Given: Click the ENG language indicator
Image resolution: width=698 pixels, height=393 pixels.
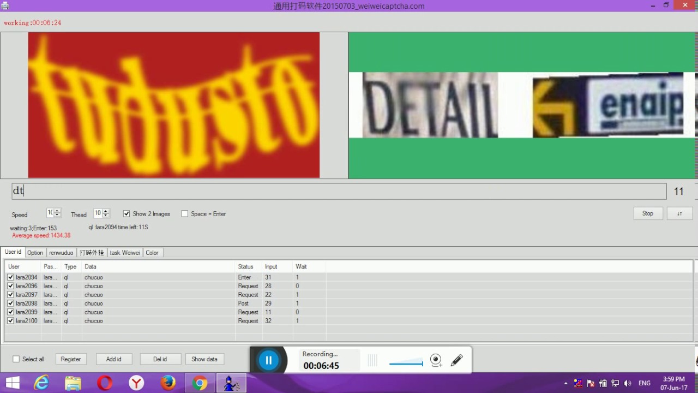Looking at the screenshot, I should coord(645,383).
